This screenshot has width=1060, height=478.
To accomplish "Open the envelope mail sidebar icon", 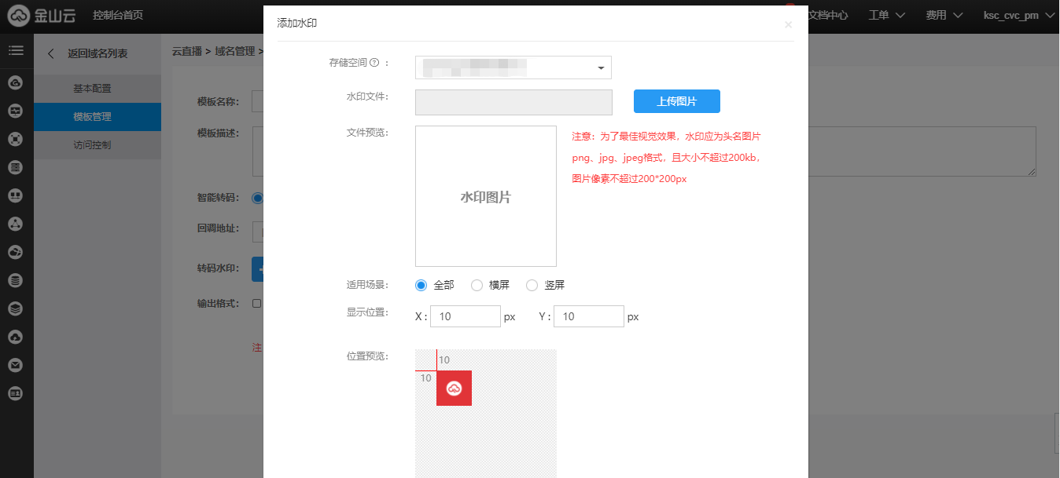I will click(15, 365).
